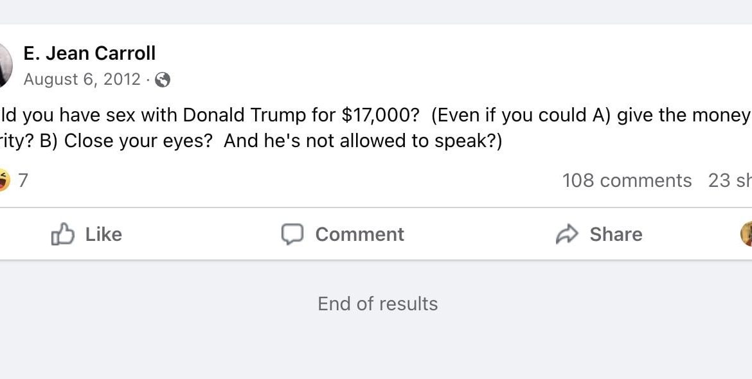View the 108 comments link
Viewport: 752px width, 379px height.
click(x=627, y=181)
